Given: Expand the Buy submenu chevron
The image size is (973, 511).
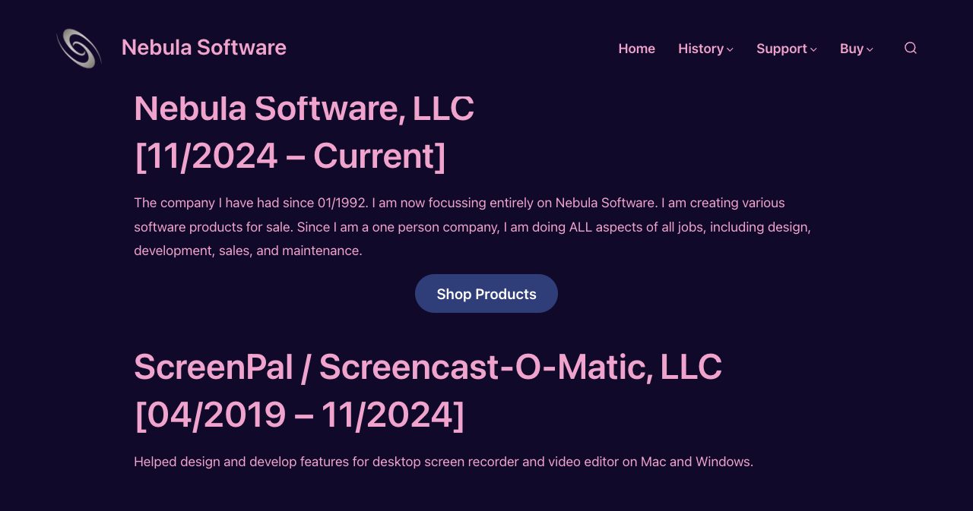Looking at the screenshot, I should click(870, 49).
